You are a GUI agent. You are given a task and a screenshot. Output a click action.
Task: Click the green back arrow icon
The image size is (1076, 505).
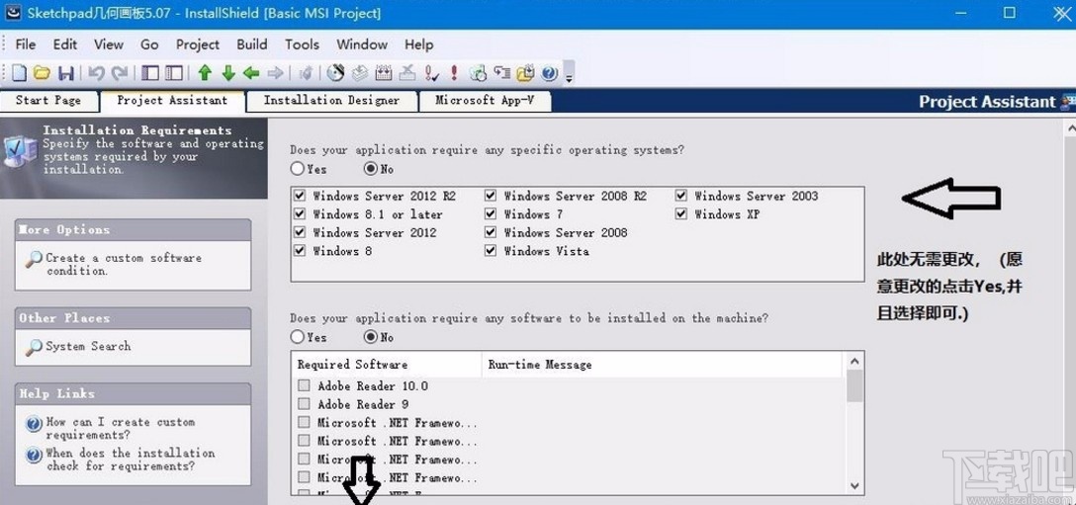point(251,73)
